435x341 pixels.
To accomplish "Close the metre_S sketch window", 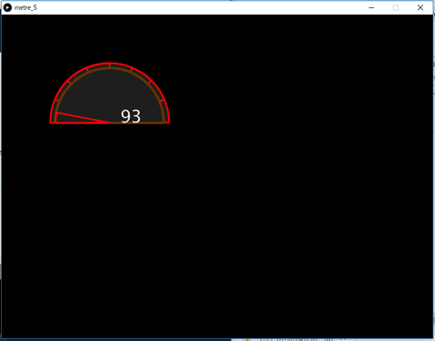I will pyautogui.click(x=420, y=7).
